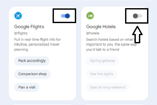Click the partially visible card below Flights
This screenshot has width=157, height=105.
click(x=42, y=104)
